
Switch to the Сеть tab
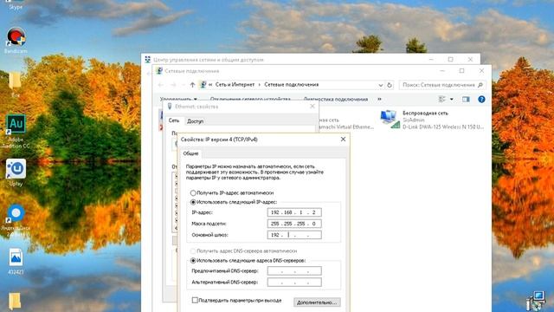point(173,120)
